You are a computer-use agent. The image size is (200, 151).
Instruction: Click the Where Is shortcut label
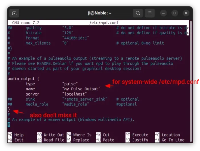click(82, 135)
